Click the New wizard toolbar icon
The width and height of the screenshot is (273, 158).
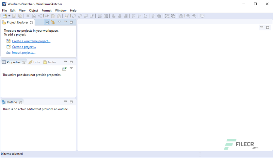[5, 16]
